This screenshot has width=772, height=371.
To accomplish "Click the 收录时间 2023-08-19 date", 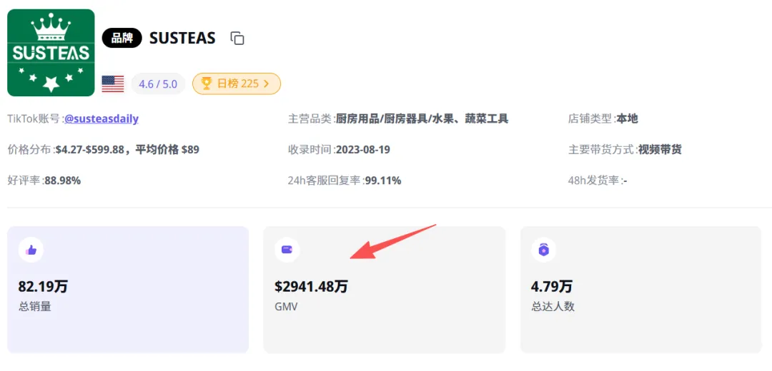I will click(x=363, y=150).
